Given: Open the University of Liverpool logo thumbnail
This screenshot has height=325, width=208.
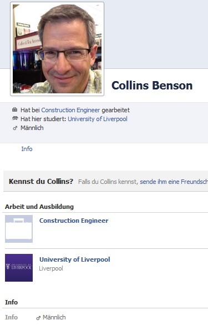Looking at the screenshot, I should coord(19,268).
